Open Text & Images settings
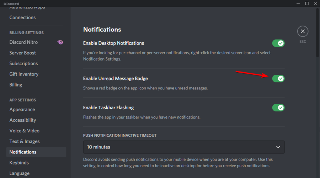The width and height of the screenshot is (320, 178). click(25, 141)
